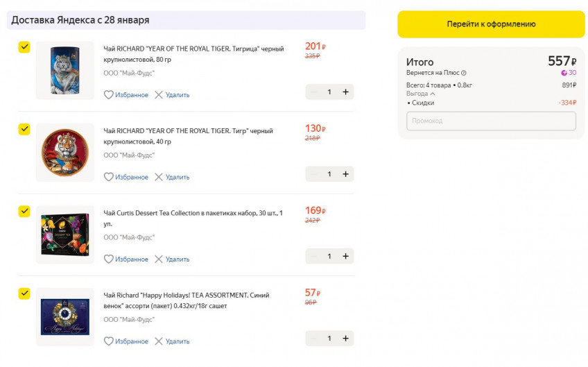Image resolution: width=588 pixels, height=367 pixels.
Task: Click the Plus points icon showing 30
Action: tap(564, 73)
